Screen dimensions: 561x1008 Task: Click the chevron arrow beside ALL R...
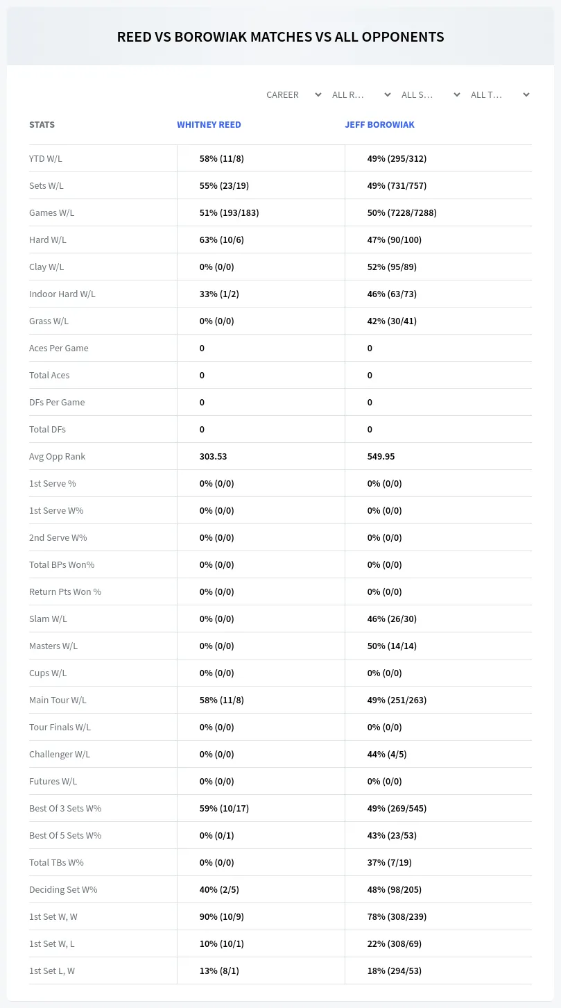coord(387,94)
